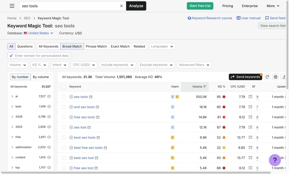Add 'best free seo tools' keyword plus icon
Screen dimensions: 289x174
(71, 148)
